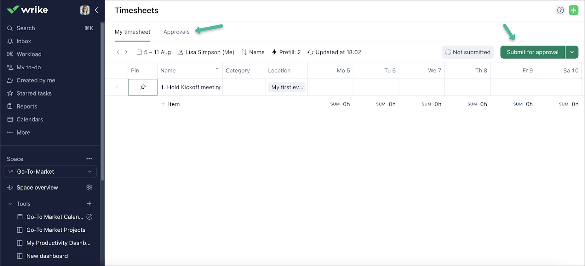Open Go-To Market Projects

(51, 230)
